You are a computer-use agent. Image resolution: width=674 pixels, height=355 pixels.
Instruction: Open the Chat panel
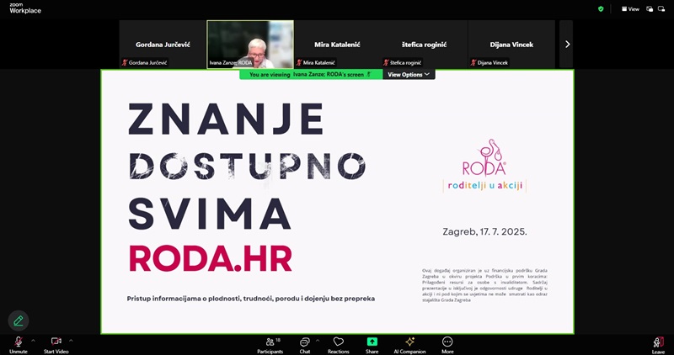point(305,343)
